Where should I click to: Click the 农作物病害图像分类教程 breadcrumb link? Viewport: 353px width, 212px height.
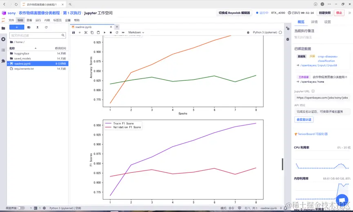point(39,13)
